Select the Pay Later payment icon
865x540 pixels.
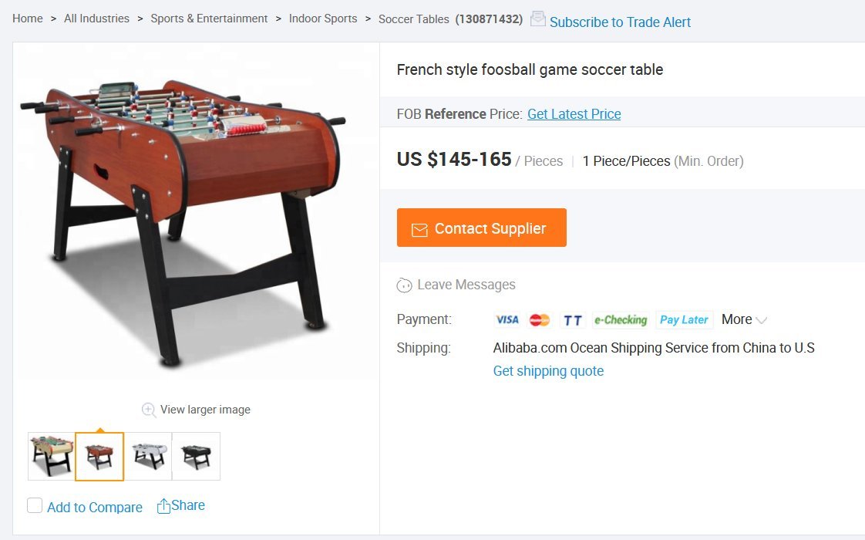(684, 319)
